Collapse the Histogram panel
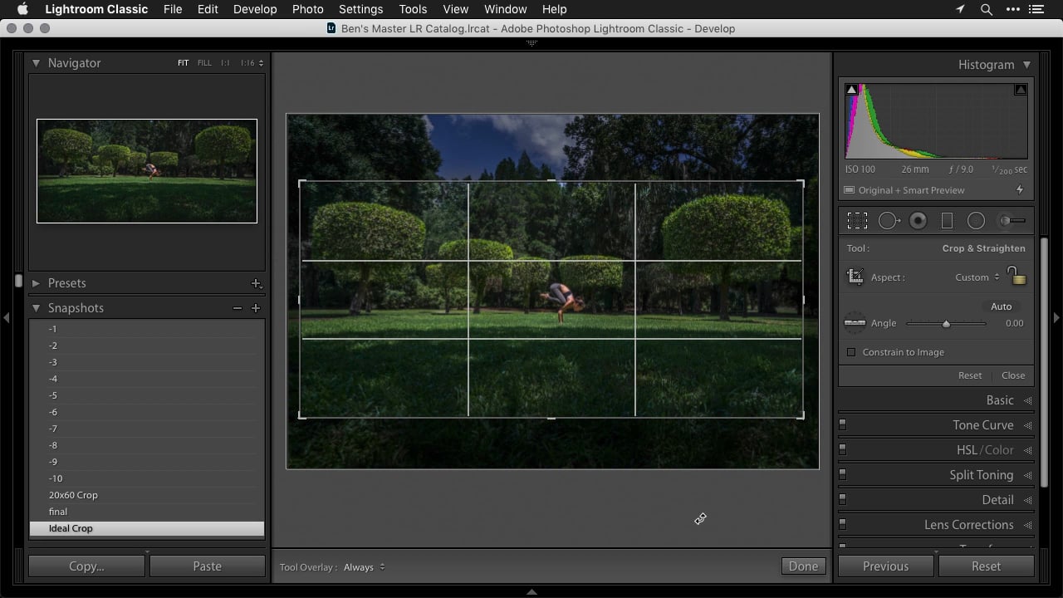Image resolution: width=1063 pixels, height=598 pixels. pos(1026,65)
